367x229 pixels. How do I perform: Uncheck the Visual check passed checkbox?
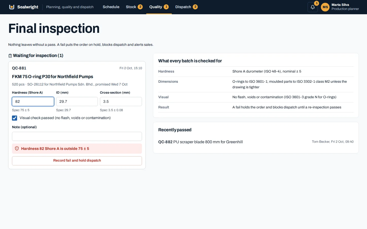click(x=15, y=118)
